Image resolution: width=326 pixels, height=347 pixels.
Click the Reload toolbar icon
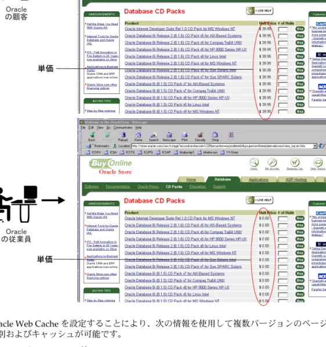click(123, 135)
